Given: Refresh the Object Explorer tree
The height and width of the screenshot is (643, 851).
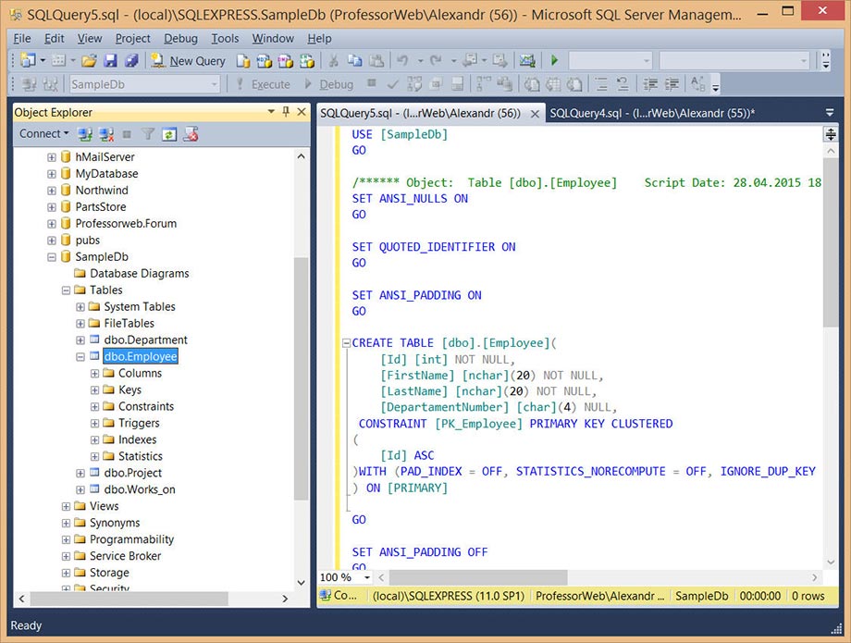Looking at the screenshot, I should click(169, 134).
